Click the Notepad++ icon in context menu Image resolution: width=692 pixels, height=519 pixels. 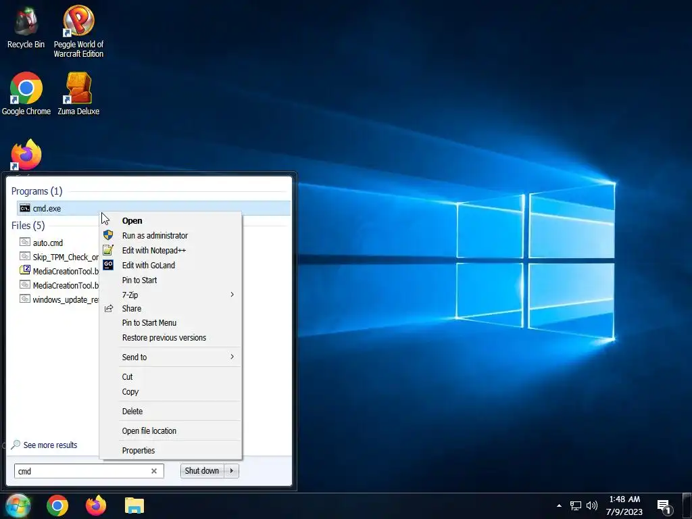pos(108,250)
